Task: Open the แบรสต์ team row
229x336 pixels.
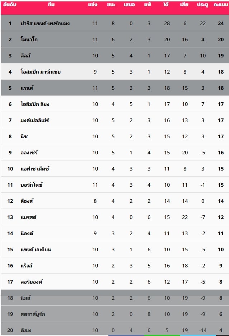Action: click(x=115, y=217)
